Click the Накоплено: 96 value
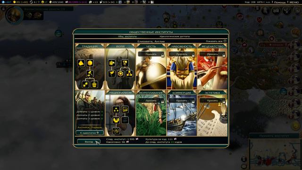 coord(117,142)
